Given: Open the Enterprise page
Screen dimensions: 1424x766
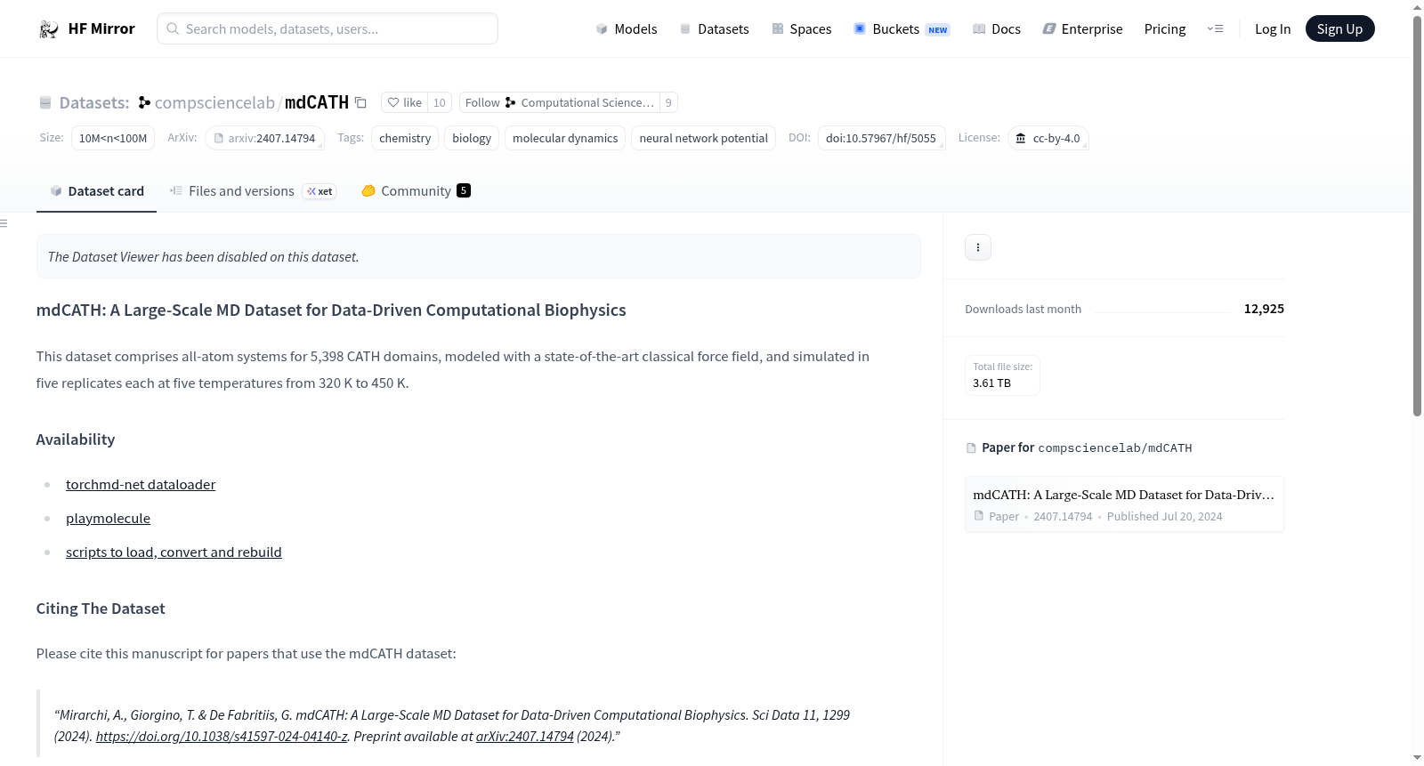Looking at the screenshot, I should coord(1082,28).
